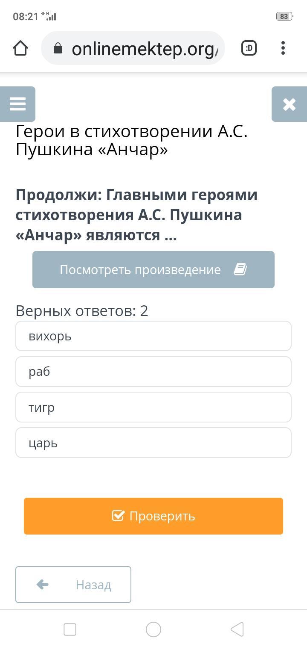
Task: Select the answer option «вихорь»
Action: click(153, 336)
